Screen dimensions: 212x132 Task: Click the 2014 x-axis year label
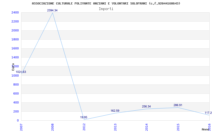[x=147, y=127]
